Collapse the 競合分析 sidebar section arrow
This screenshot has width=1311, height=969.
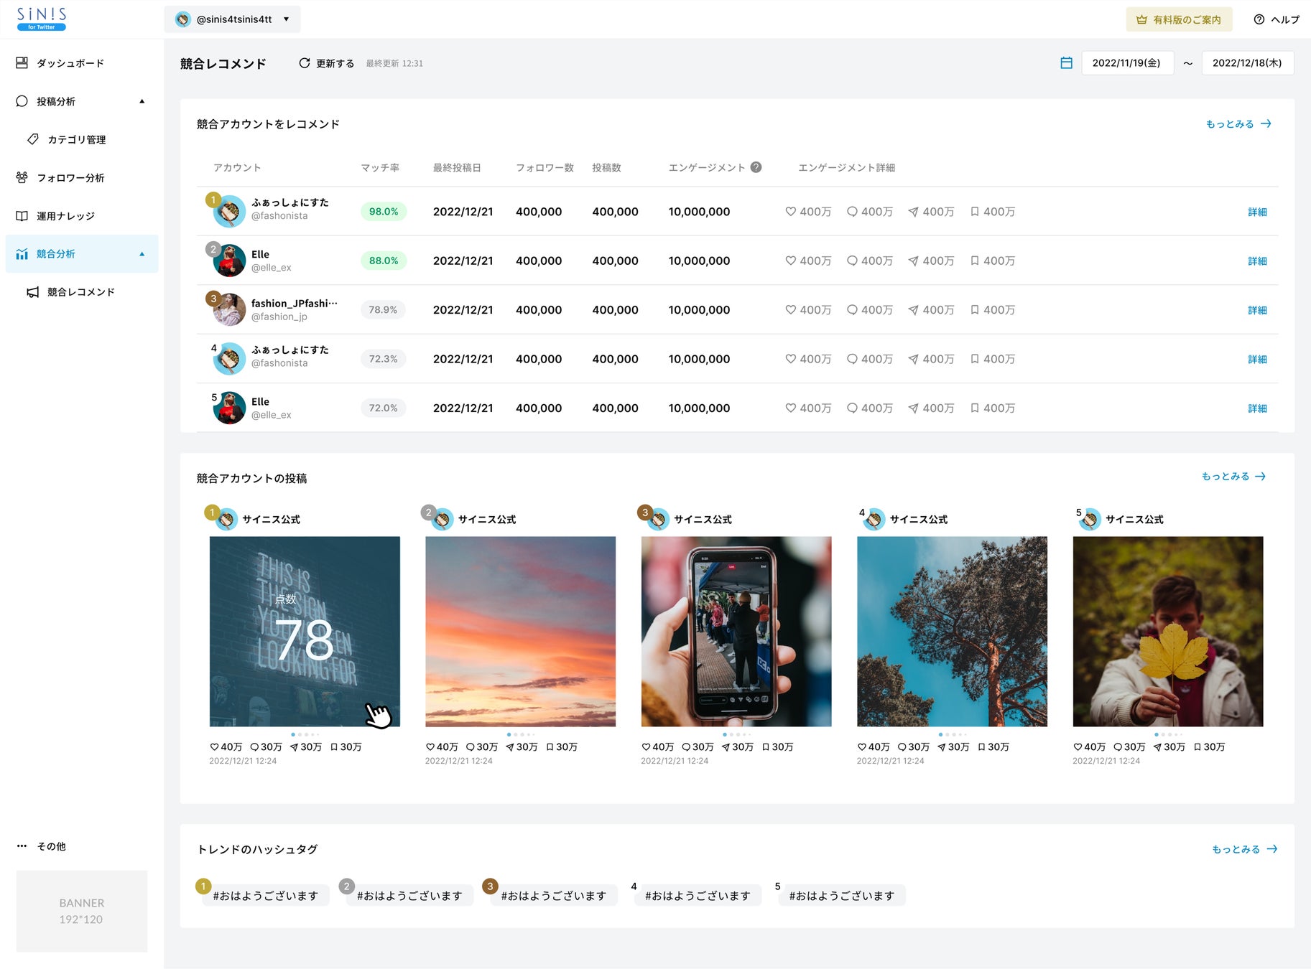[142, 254]
